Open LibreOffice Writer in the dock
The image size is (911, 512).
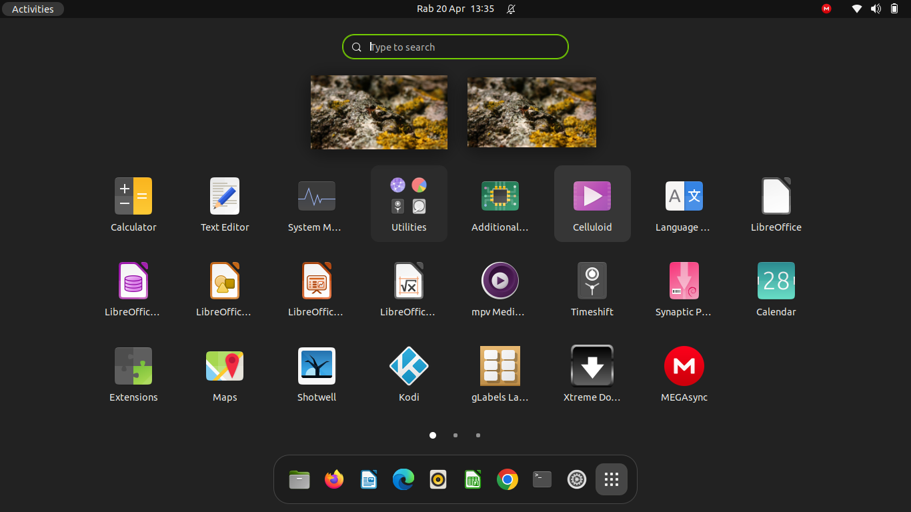[x=369, y=479]
